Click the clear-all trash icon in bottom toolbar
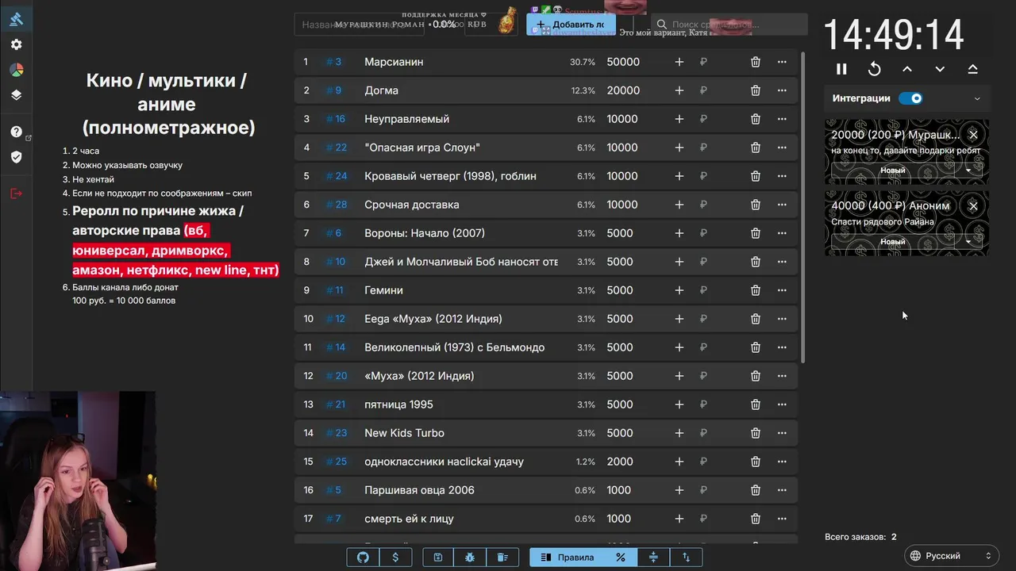Screen dimensions: 1016x571 (502, 558)
